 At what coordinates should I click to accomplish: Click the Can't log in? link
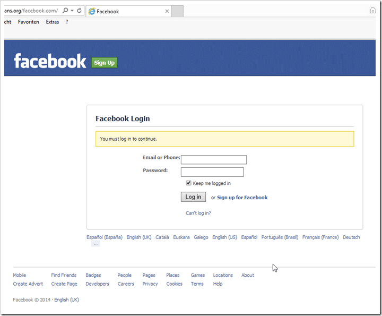pyautogui.click(x=198, y=213)
